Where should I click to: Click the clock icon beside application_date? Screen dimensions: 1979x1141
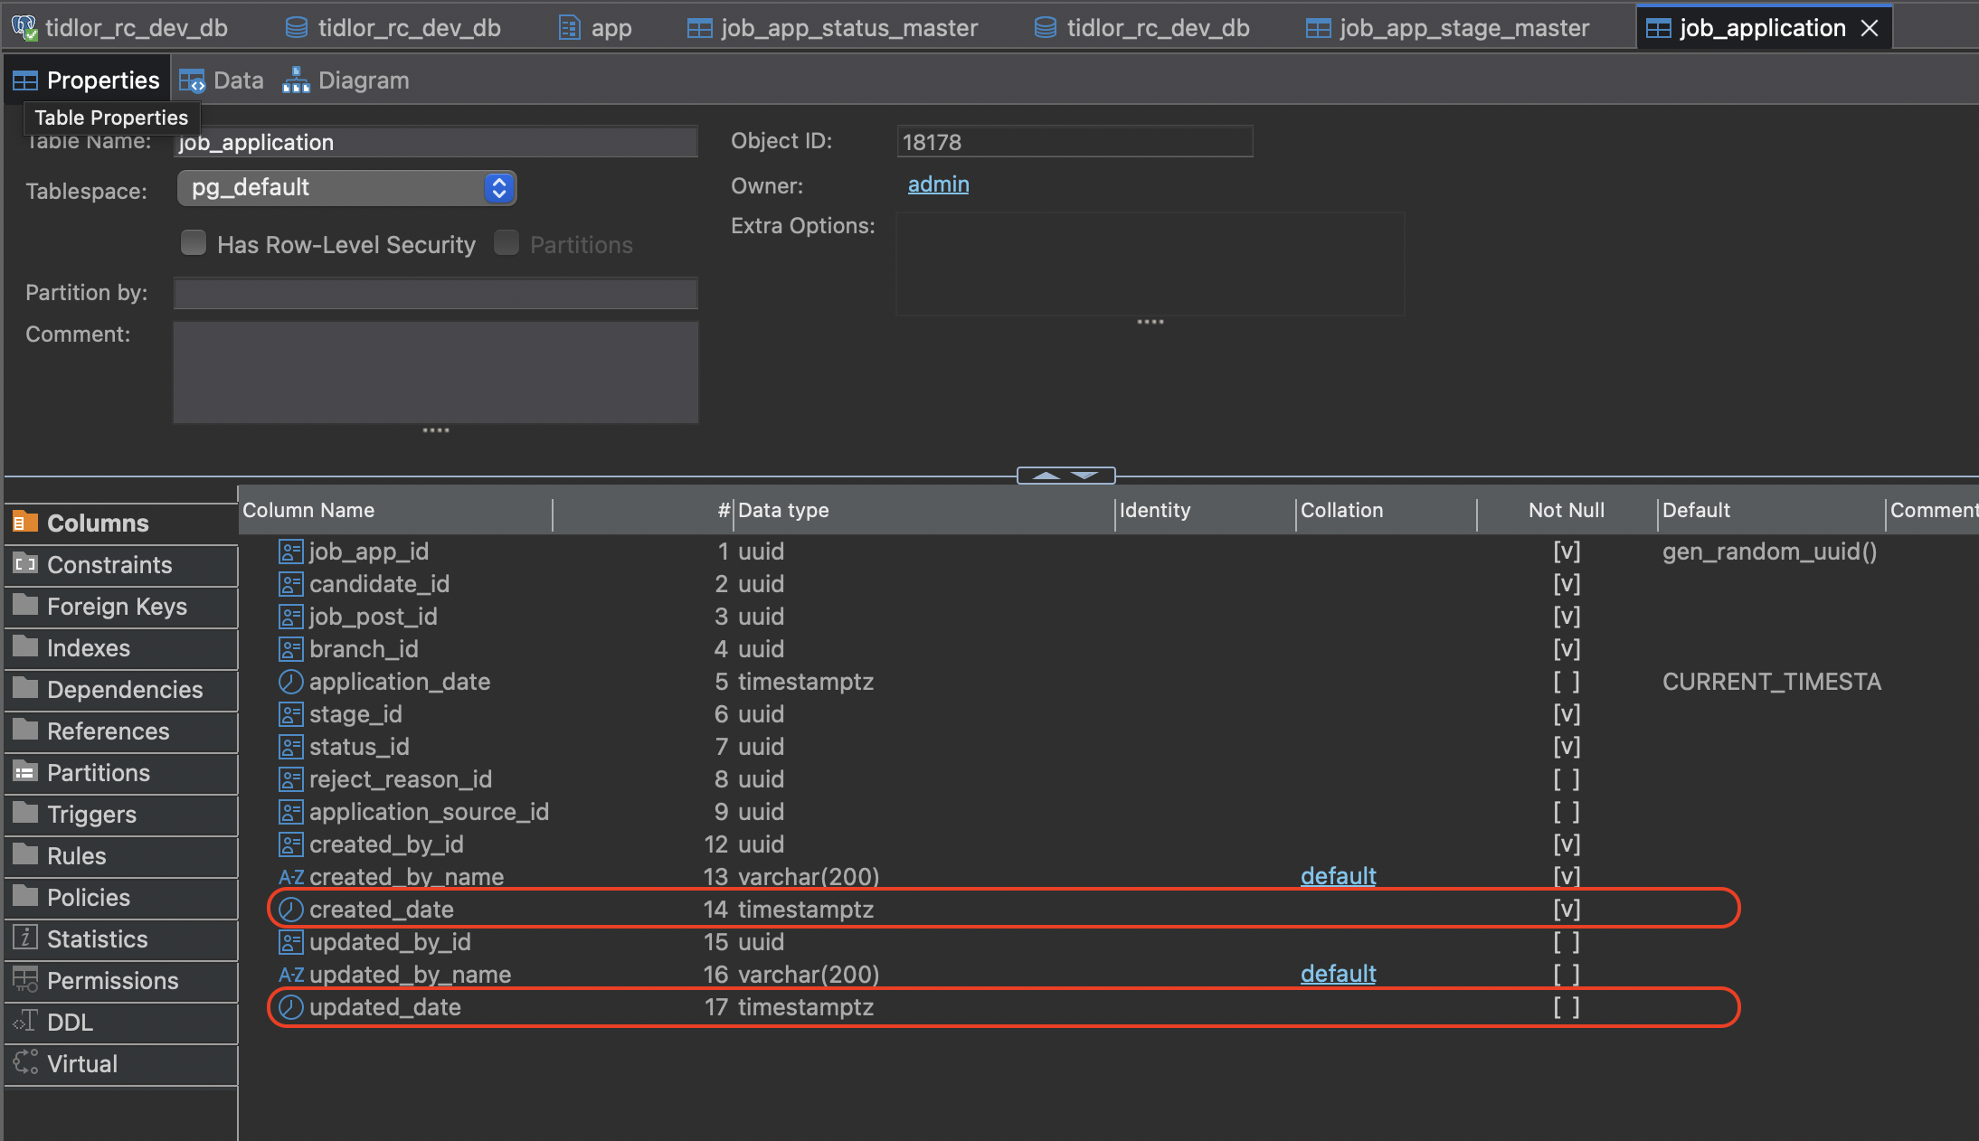(290, 682)
